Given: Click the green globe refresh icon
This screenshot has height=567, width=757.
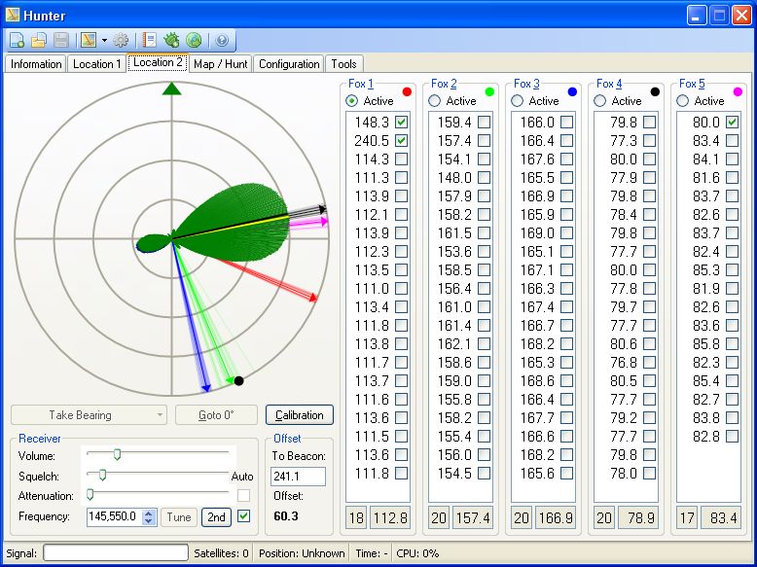Looking at the screenshot, I should click(x=194, y=41).
